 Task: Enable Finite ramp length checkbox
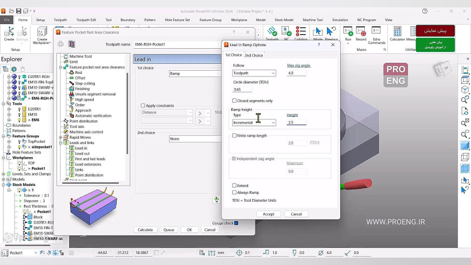coord(234,136)
